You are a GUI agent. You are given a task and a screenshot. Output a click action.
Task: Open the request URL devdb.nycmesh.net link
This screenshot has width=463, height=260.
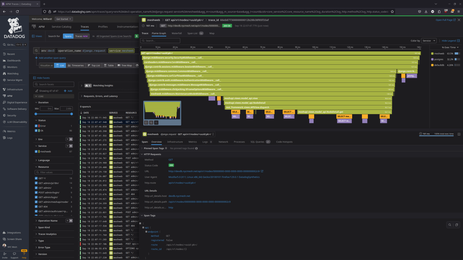[x=216, y=171]
